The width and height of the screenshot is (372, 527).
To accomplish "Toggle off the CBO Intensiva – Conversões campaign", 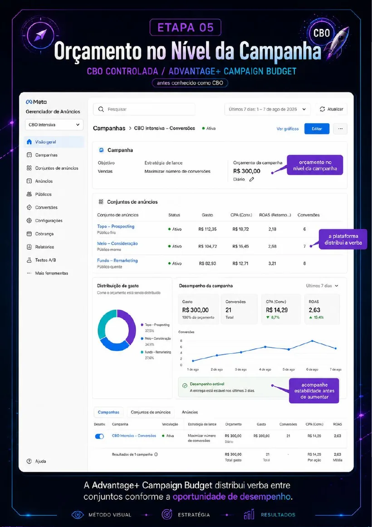I will click(x=100, y=436).
